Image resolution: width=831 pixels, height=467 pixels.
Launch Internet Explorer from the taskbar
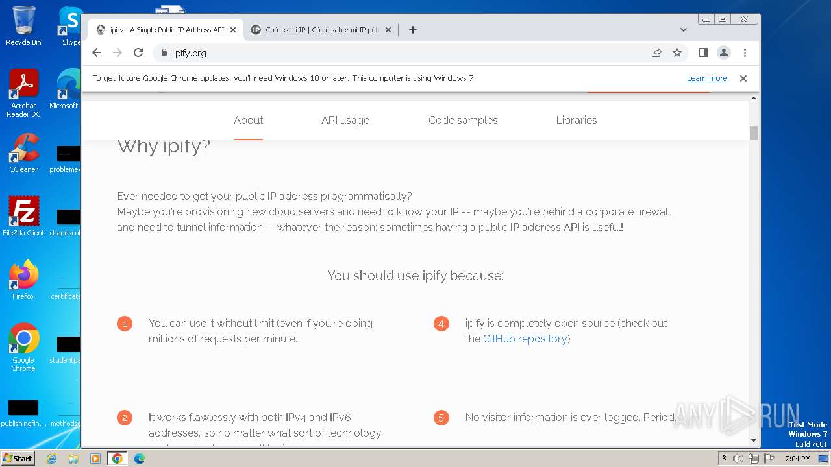[51, 459]
